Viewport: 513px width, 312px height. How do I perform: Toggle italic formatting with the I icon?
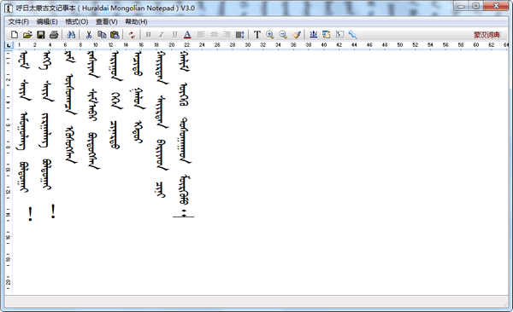(162, 35)
